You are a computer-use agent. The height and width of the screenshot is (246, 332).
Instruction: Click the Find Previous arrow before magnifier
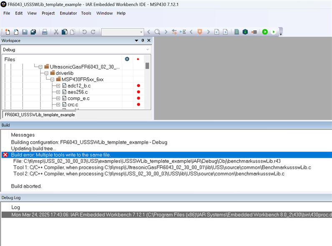[x=148, y=32]
